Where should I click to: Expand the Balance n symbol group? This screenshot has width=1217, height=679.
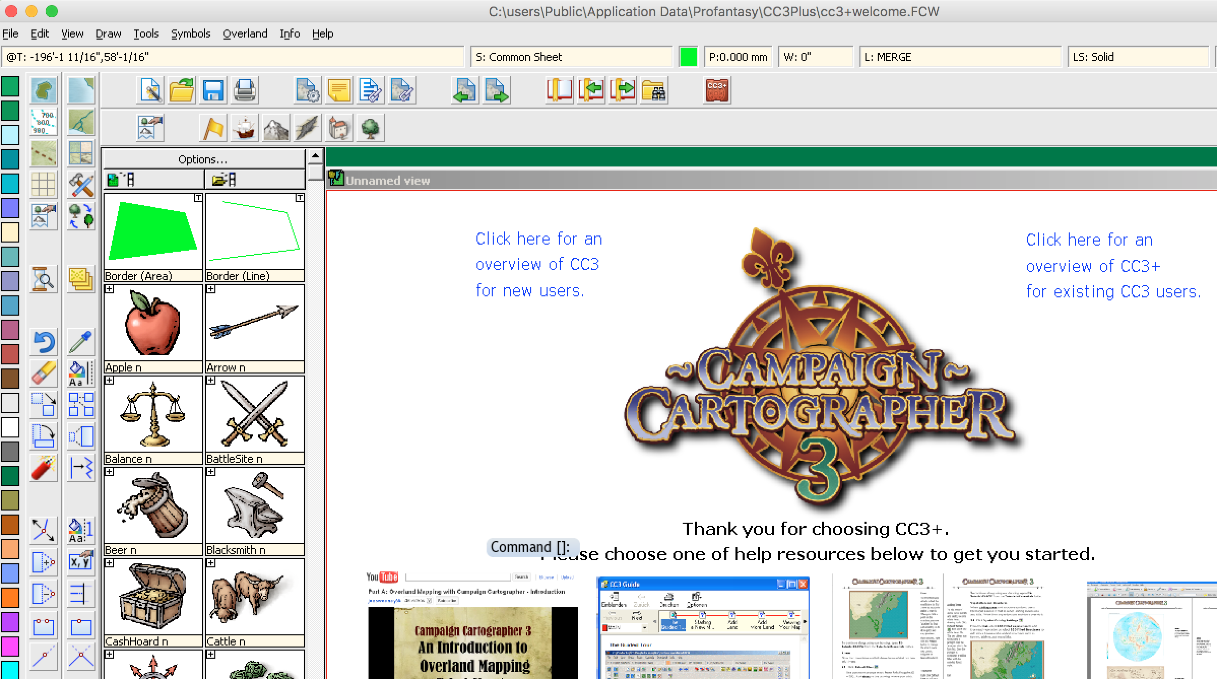109,381
